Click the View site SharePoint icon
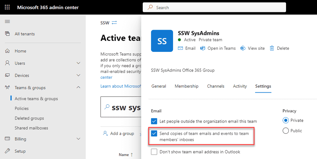The width and height of the screenshot is (317, 159). coord(243,48)
